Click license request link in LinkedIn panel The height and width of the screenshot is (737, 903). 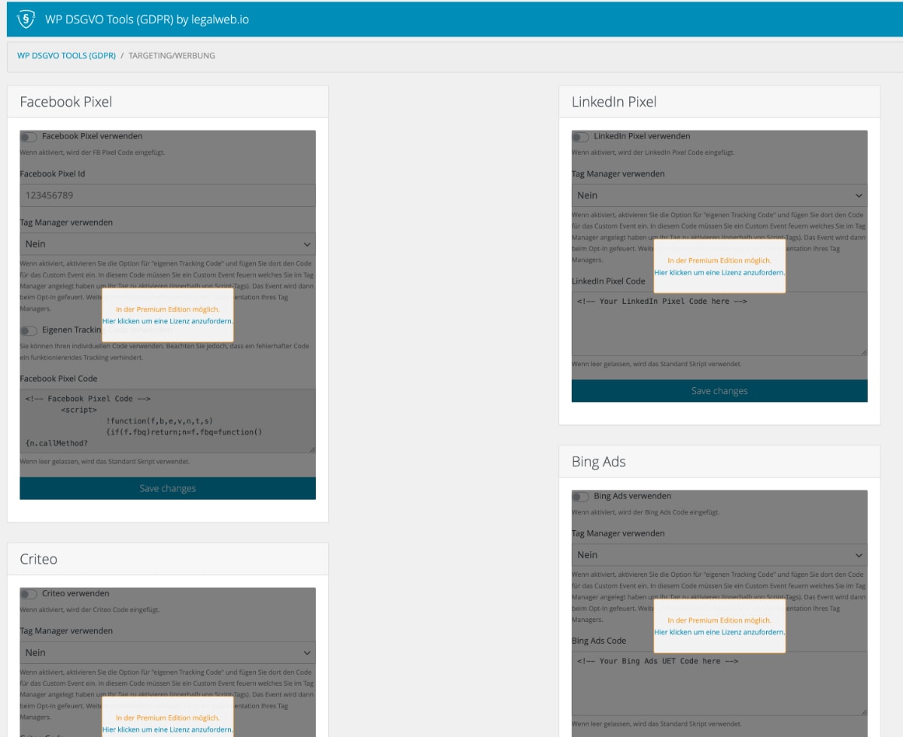pyautogui.click(x=719, y=272)
